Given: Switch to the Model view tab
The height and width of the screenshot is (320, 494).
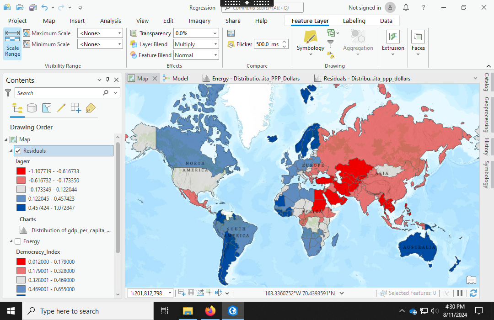Looking at the screenshot, I should tap(176, 78).
